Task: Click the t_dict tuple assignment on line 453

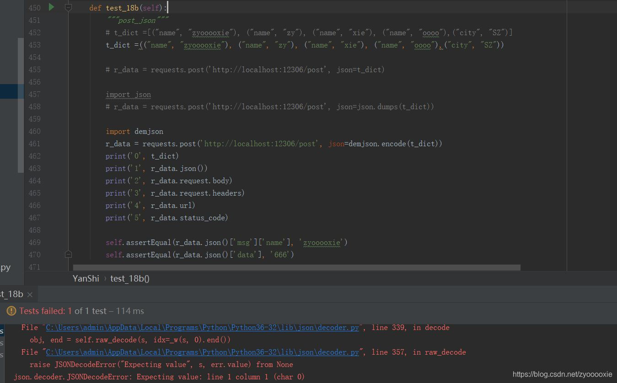Action: [305, 45]
